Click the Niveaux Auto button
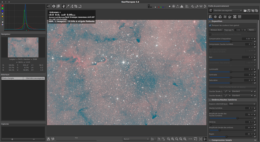Viewport: 260px width, 142px height. click(216, 30)
